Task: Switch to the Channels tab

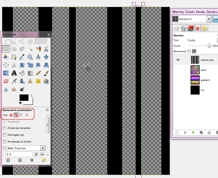Action: pyautogui.click(x=191, y=28)
